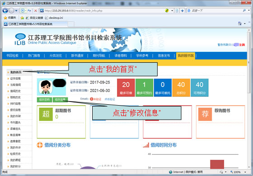Open the 期刊导航 navigation menu
This screenshot has width=253, height=176.
pyautogui.click(x=99, y=56)
